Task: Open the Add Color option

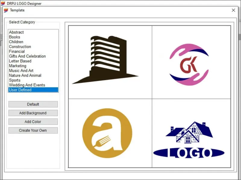Action: click(33, 122)
